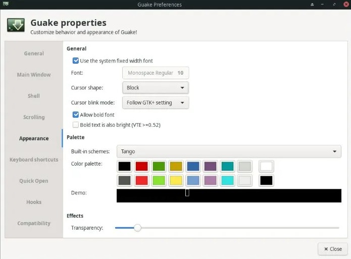Pick the dark green palette swatch

(159, 166)
